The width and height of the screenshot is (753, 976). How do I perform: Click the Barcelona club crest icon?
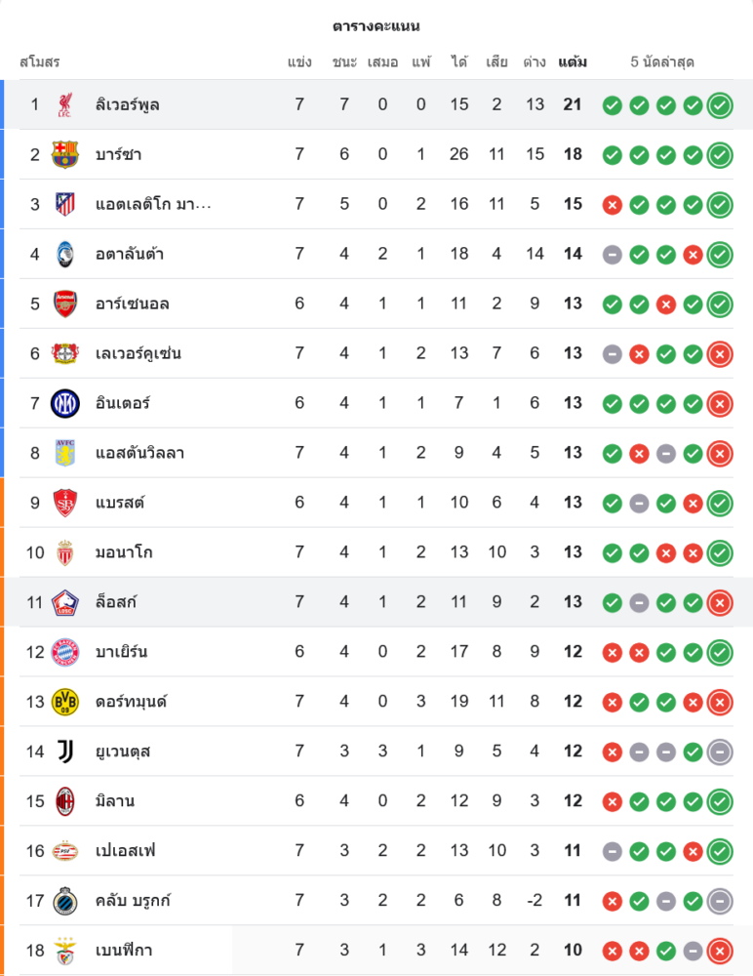pos(65,154)
